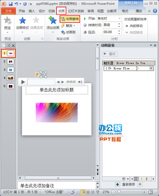159x196 pixels.
Task: Open the Insert (插入) ribbon tab
Action: [32, 11]
